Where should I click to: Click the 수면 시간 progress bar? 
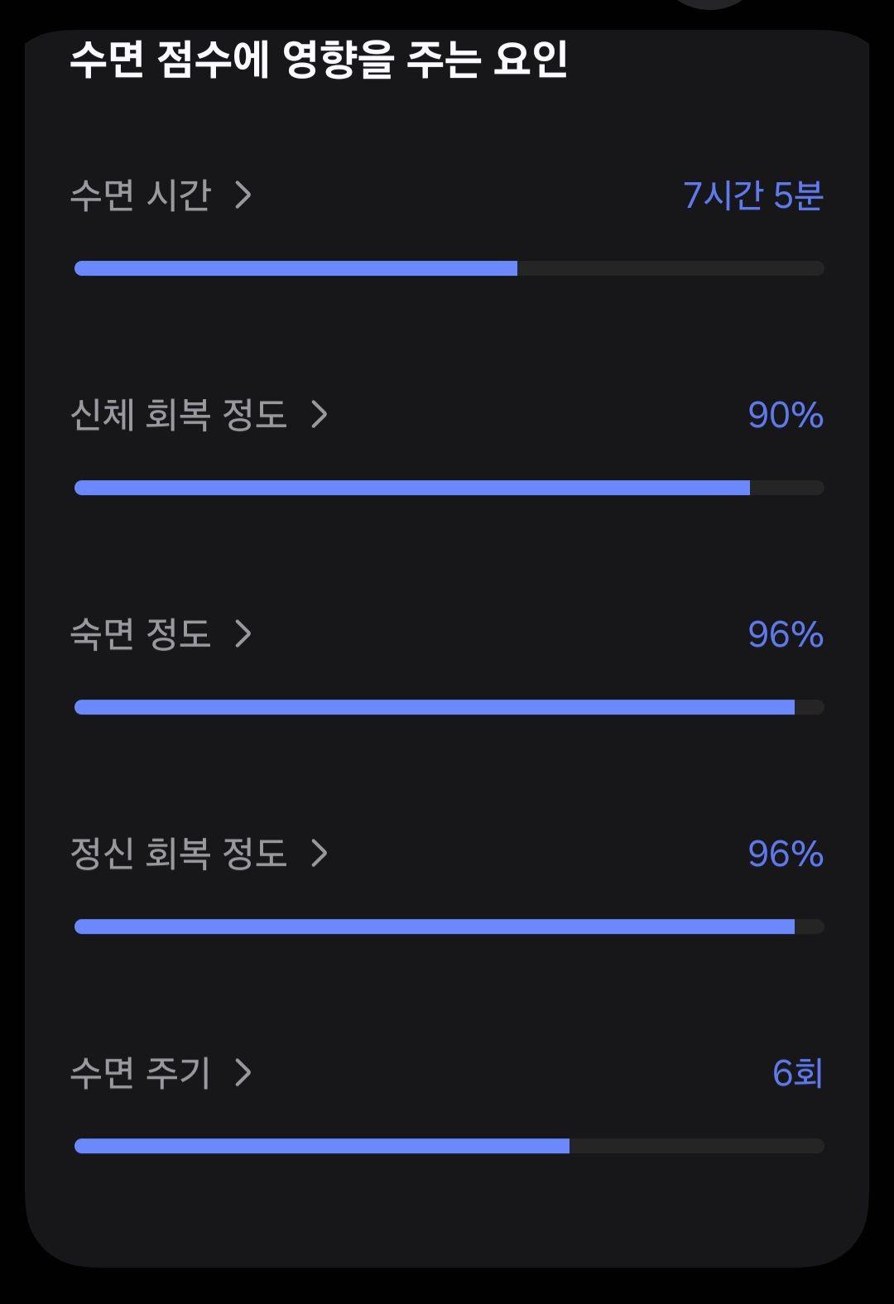coord(449,268)
